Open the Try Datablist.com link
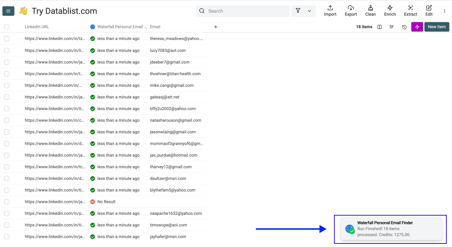Image resolution: width=452 pixels, height=247 pixels. tap(64, 11)
